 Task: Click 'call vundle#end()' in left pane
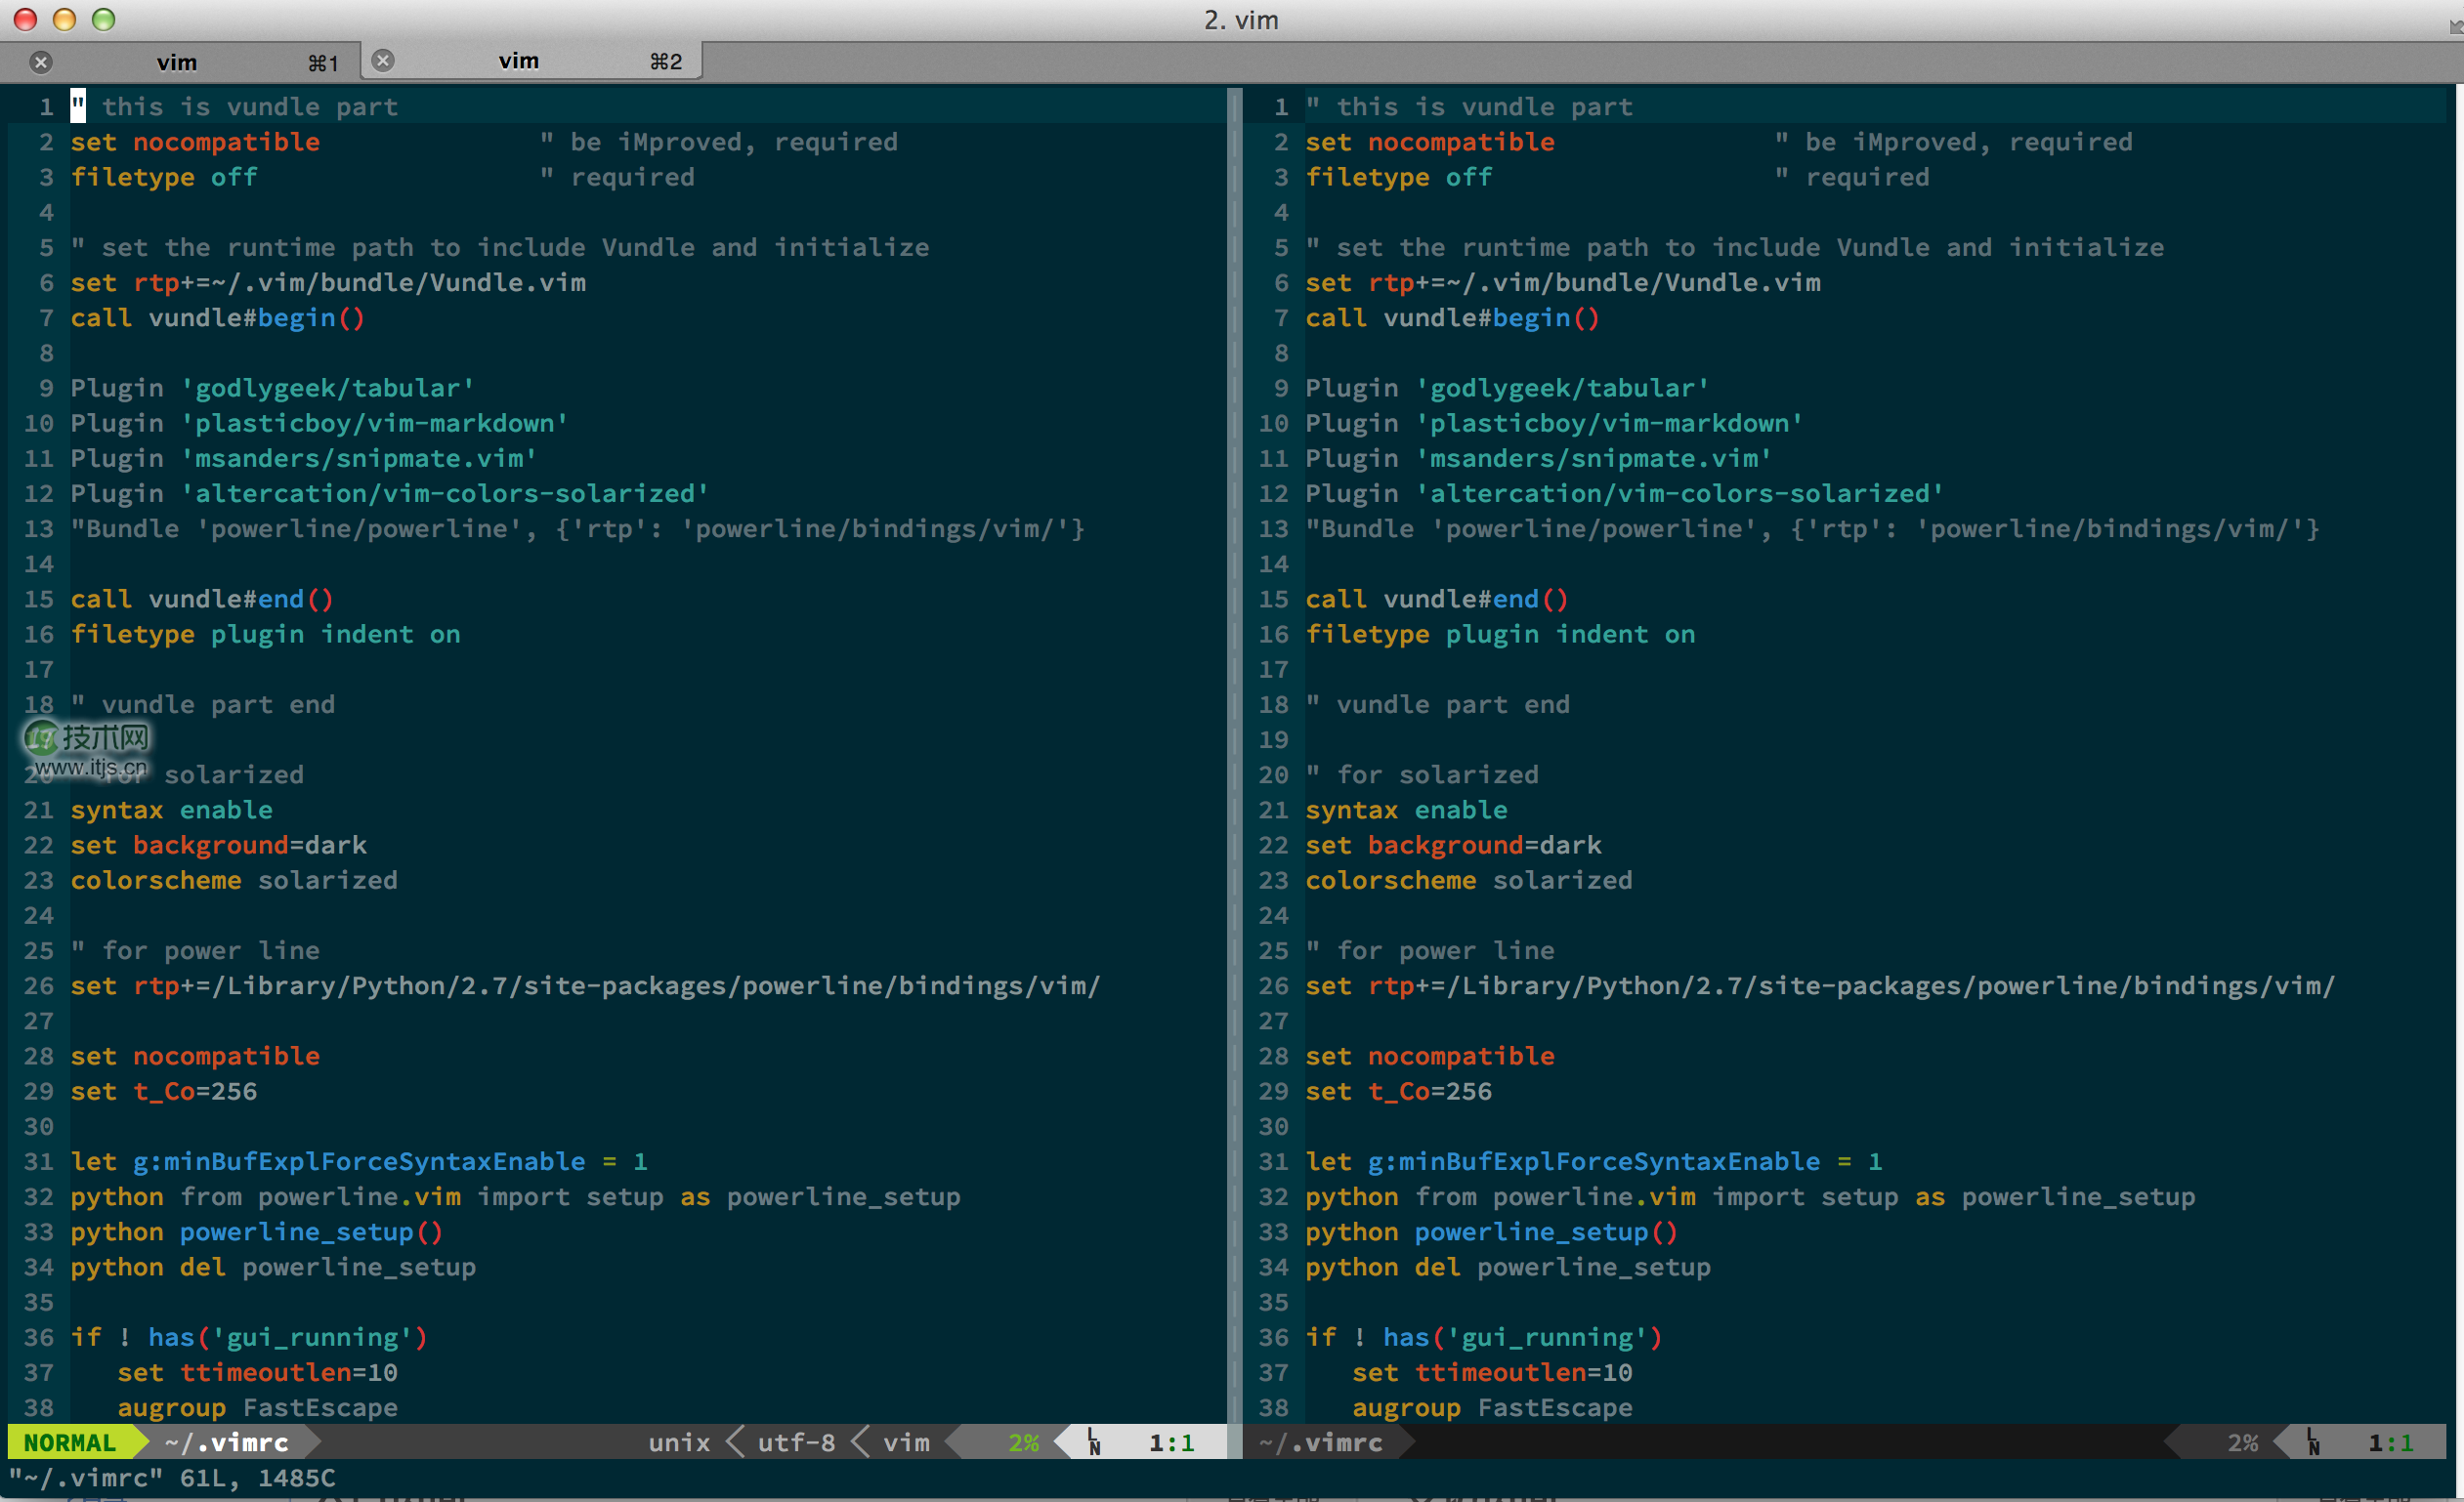click(202, 599)
